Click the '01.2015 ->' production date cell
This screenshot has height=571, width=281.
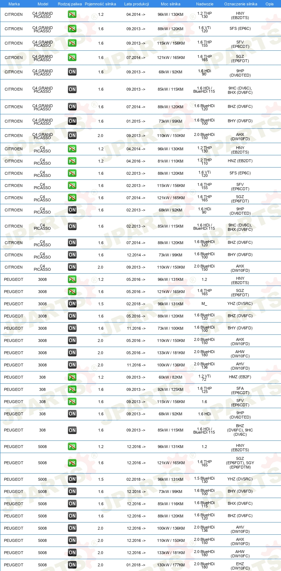click(136, 121)
